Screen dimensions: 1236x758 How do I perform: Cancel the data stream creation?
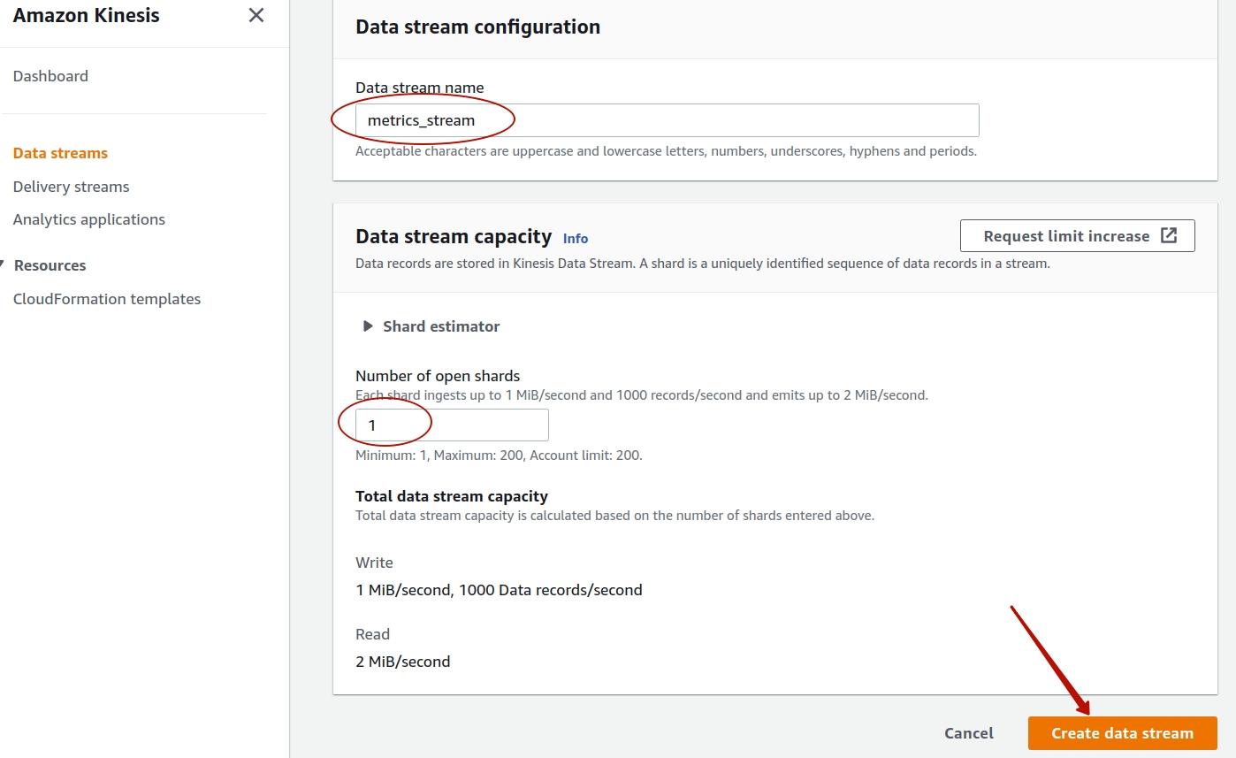(969, 733)
